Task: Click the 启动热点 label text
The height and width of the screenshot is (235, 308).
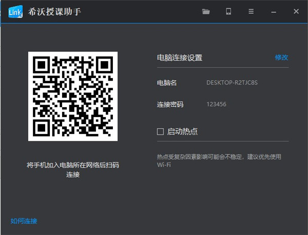Action: 182,131
